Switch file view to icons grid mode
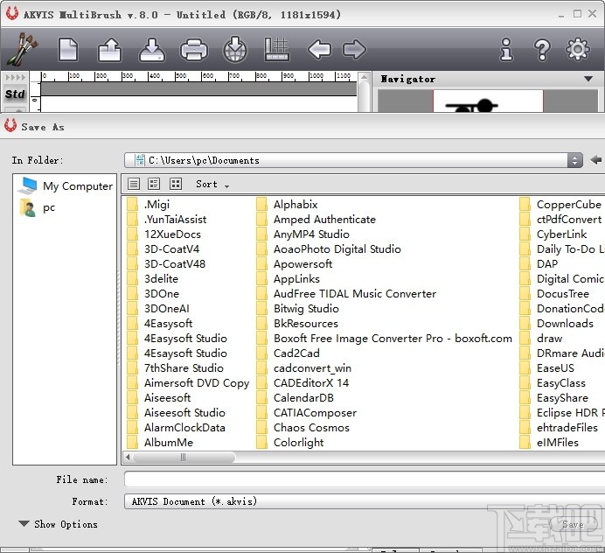 (x=176, y=184)
